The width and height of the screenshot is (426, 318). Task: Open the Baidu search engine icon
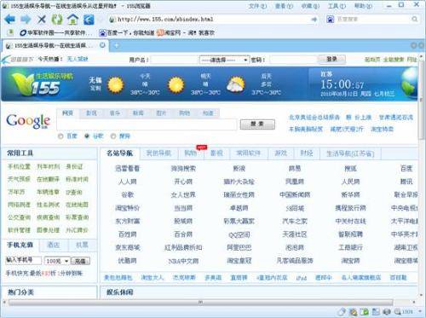pos(330,20)
